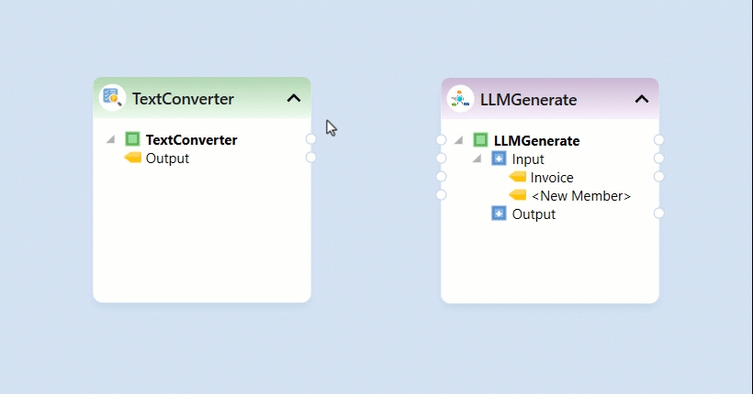Collapse the TextConverter box with the chevron
This screenshot has width=753, height=394.
click(294, 98)
